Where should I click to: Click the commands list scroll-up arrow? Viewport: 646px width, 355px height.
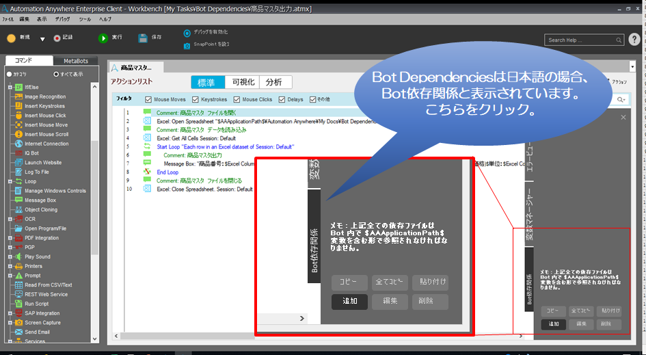pyautogui.click(x=95, y=87)
